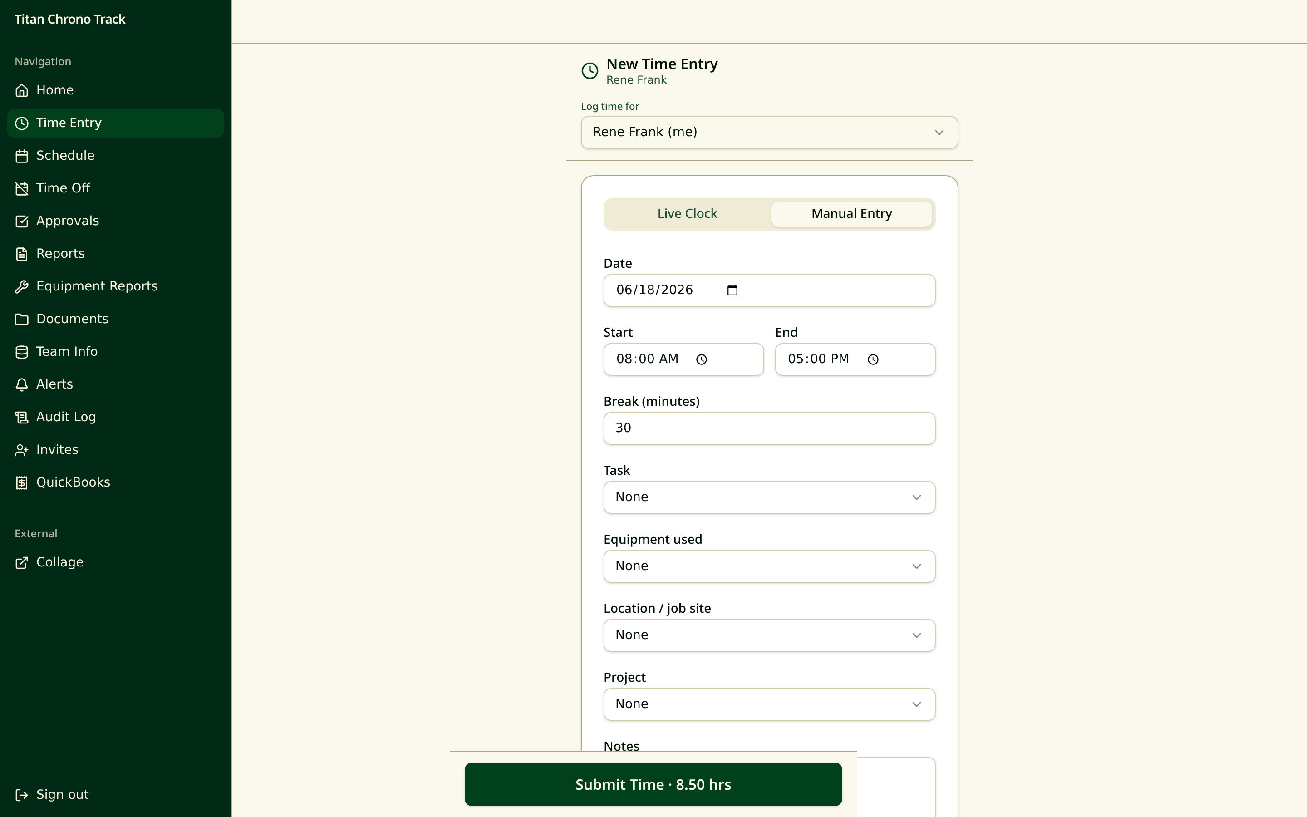Click the Schedule calendar icon
This screenshot has height=817, width=1307.
[x=22, y=156]
